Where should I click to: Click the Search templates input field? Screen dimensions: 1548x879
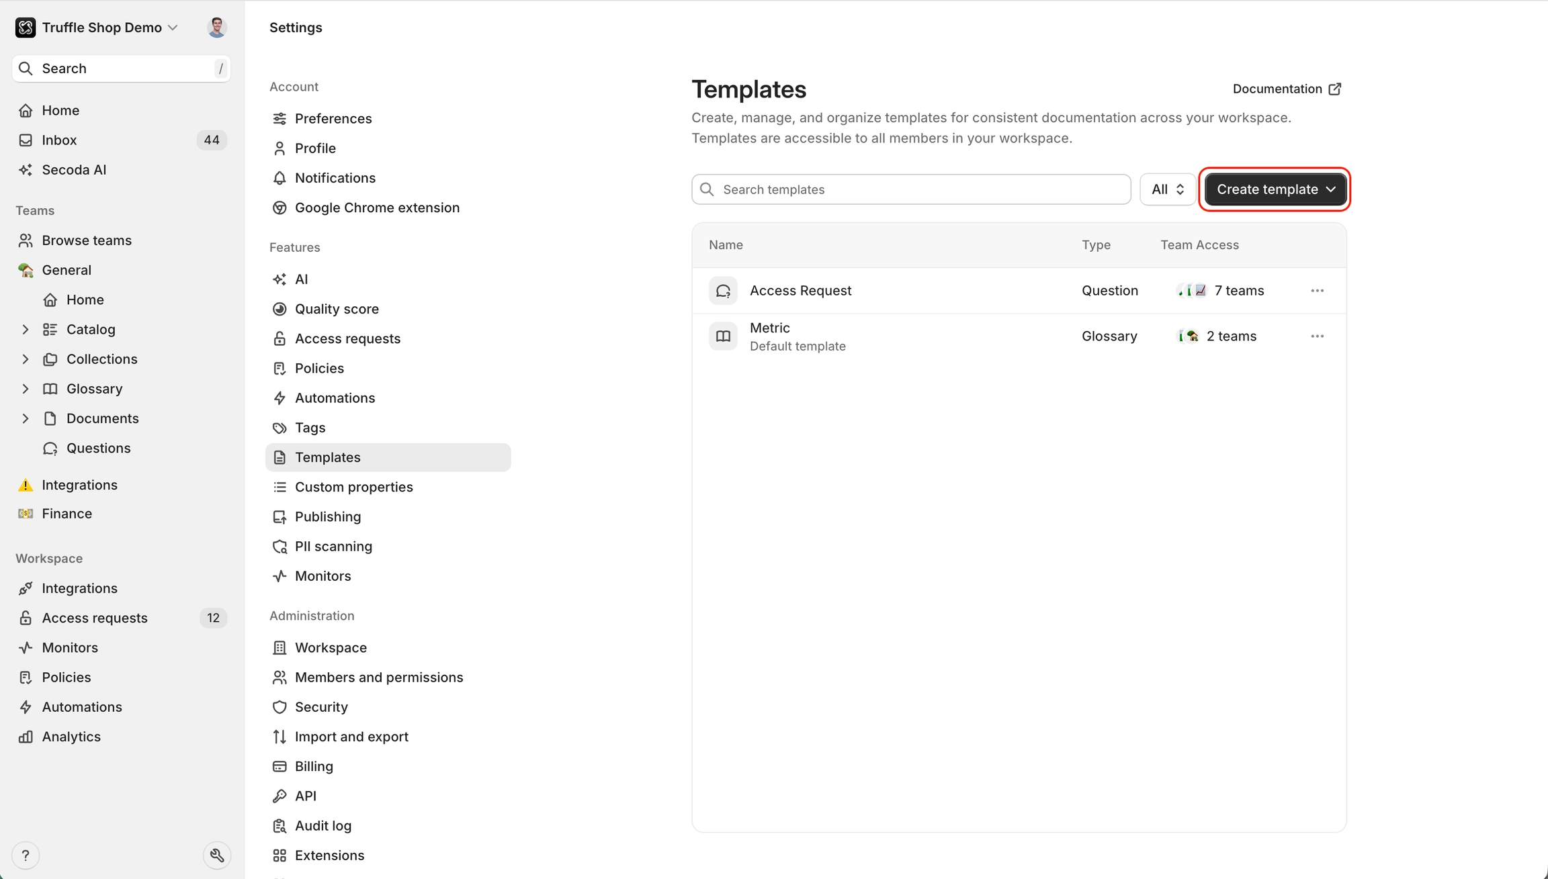click(911, 189)
